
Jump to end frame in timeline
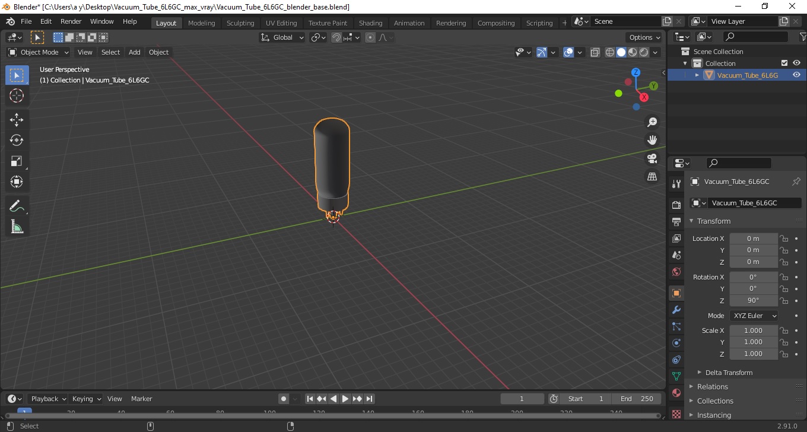pos(369,399)
